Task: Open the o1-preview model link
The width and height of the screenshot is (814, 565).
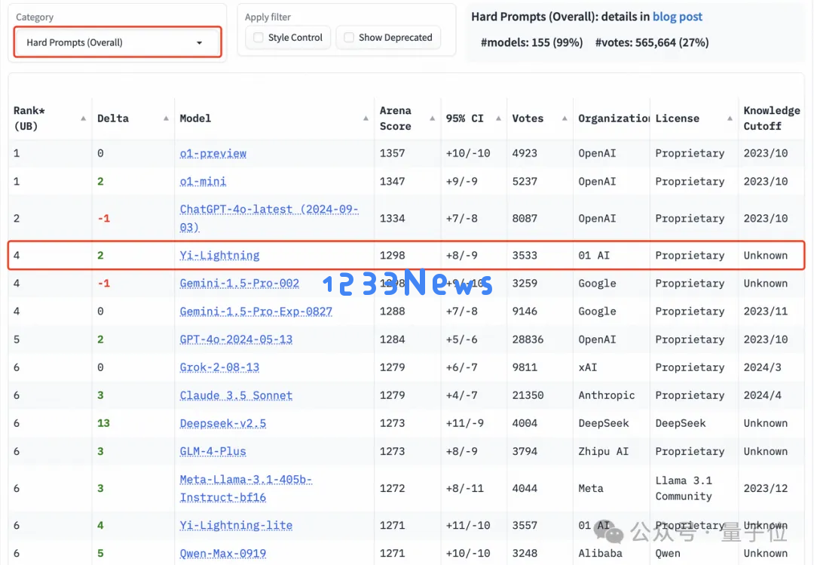Action: [x=213, y=153]
